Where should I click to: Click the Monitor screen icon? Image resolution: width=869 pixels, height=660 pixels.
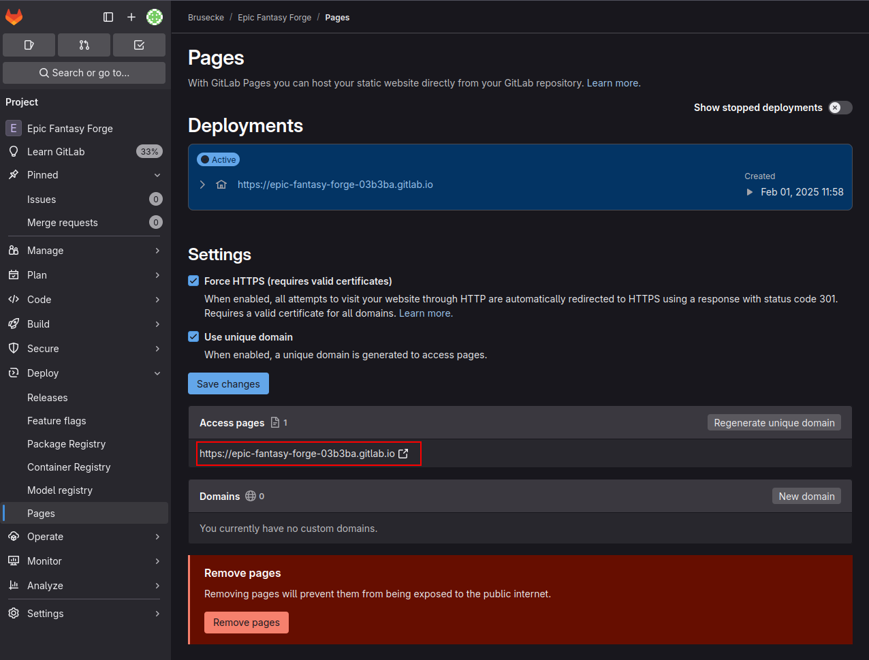[x=14, y=561]
